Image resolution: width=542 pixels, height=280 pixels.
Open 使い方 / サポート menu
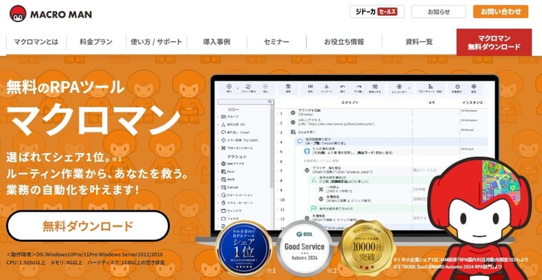(x=156, y=42)
